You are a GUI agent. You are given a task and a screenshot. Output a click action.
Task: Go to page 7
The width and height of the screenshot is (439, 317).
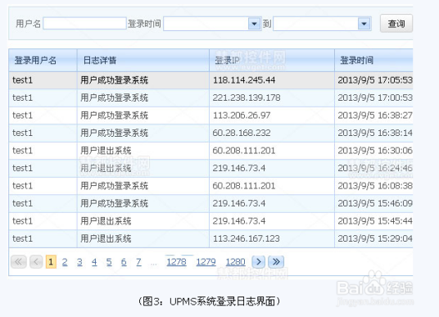(x=138, y=262)
